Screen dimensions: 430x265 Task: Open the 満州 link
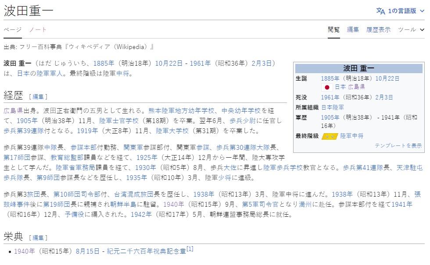tap(305, 205)
